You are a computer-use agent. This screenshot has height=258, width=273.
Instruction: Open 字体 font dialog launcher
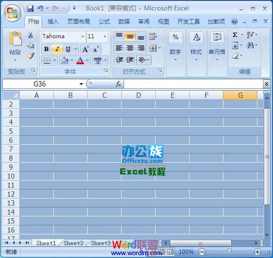tap(106, 70)
